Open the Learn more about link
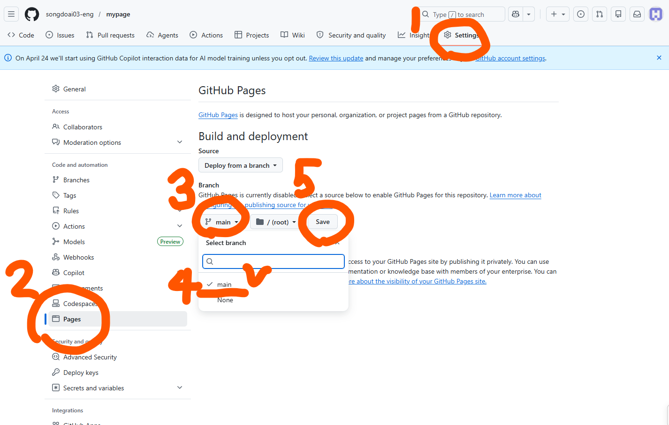Viewport: 669px width, 425px height. [x=516, y=195]
